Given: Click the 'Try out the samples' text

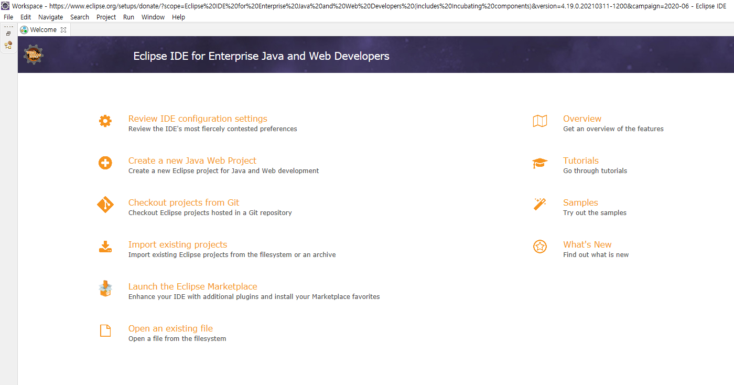Looking at the screenshot, I should (x=595, y=213).
